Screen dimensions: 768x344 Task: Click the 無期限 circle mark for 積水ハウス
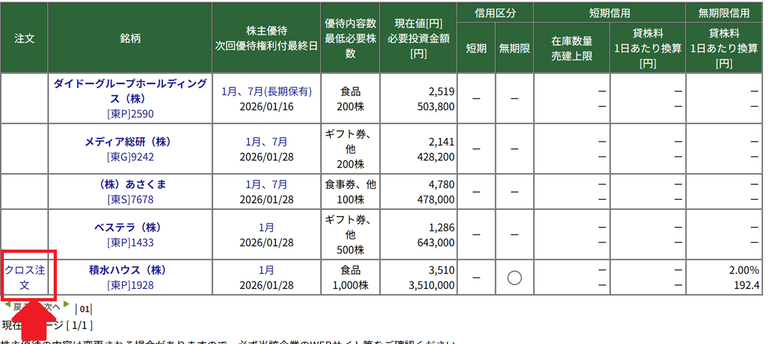[514, 278]
